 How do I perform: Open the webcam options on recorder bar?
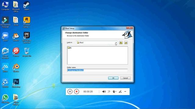(115, 91)
